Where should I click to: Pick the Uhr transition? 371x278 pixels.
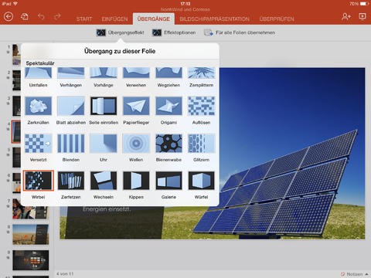click(x=104, y=147)
